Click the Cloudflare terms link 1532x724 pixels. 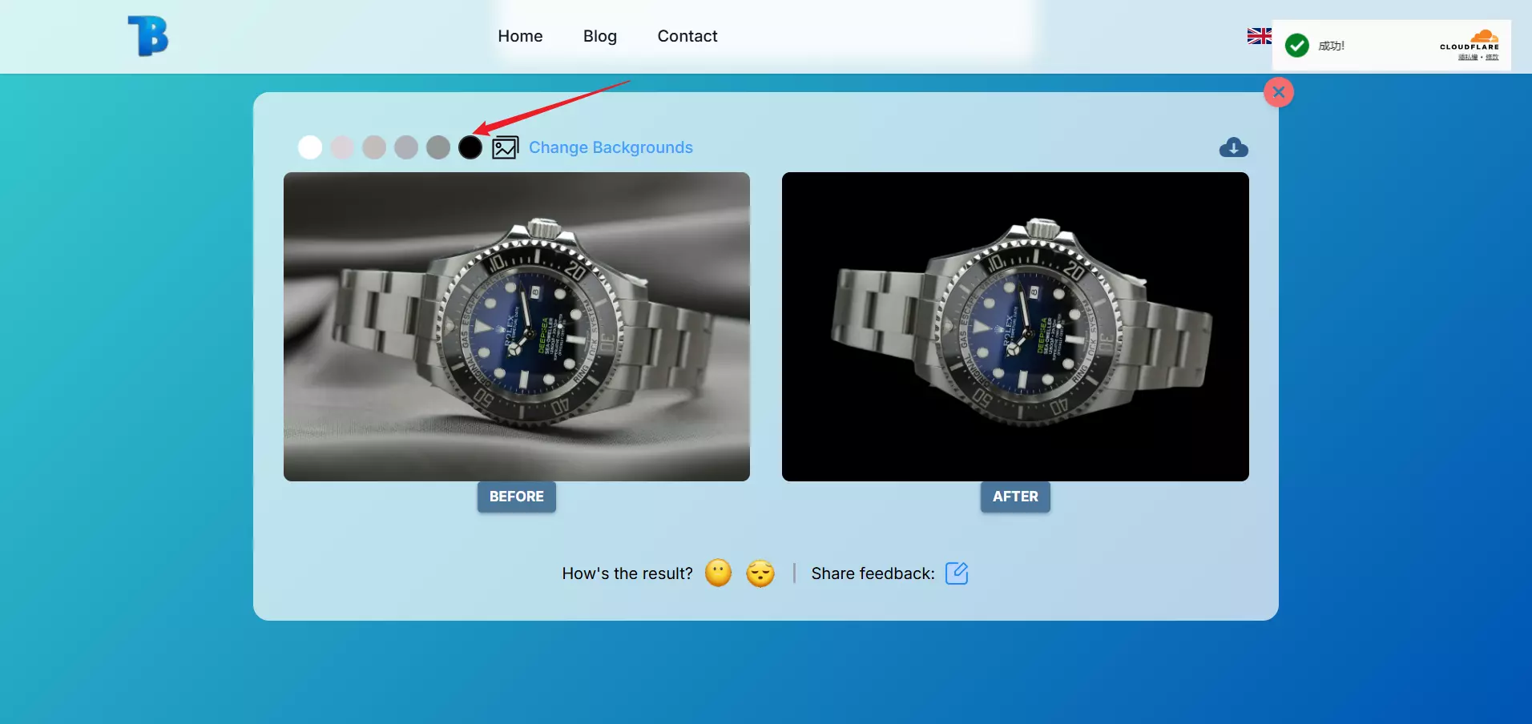tap(1492, 58)
